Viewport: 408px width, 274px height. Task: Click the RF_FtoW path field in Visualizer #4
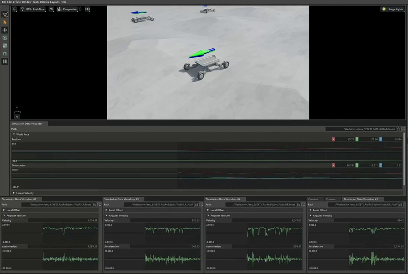click(261, 204)
